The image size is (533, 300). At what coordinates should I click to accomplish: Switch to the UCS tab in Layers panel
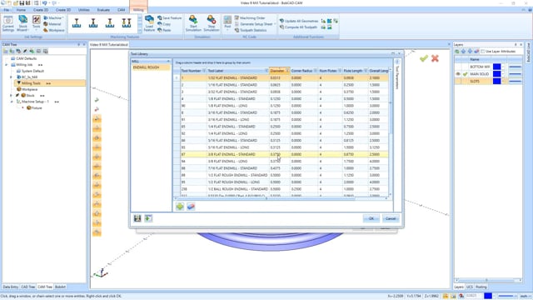[470, 287]
